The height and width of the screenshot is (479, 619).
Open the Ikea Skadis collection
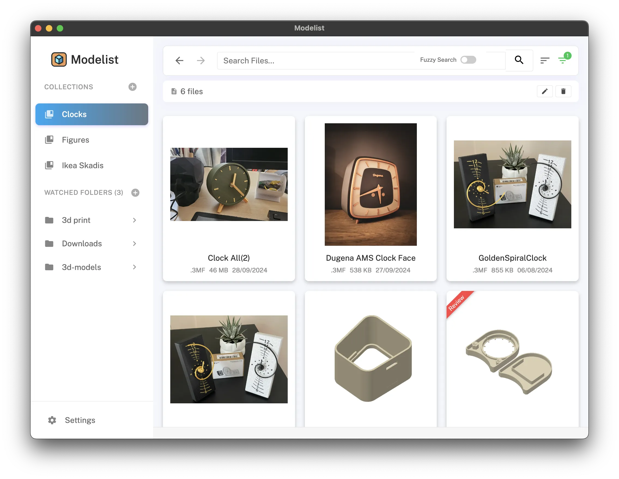(92, 165)
